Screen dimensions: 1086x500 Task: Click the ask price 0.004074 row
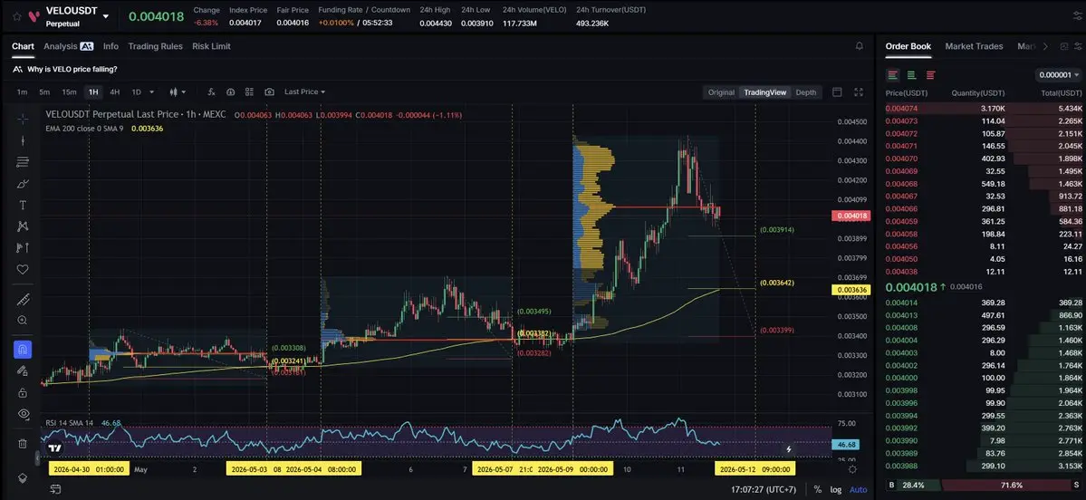[985, 108]
